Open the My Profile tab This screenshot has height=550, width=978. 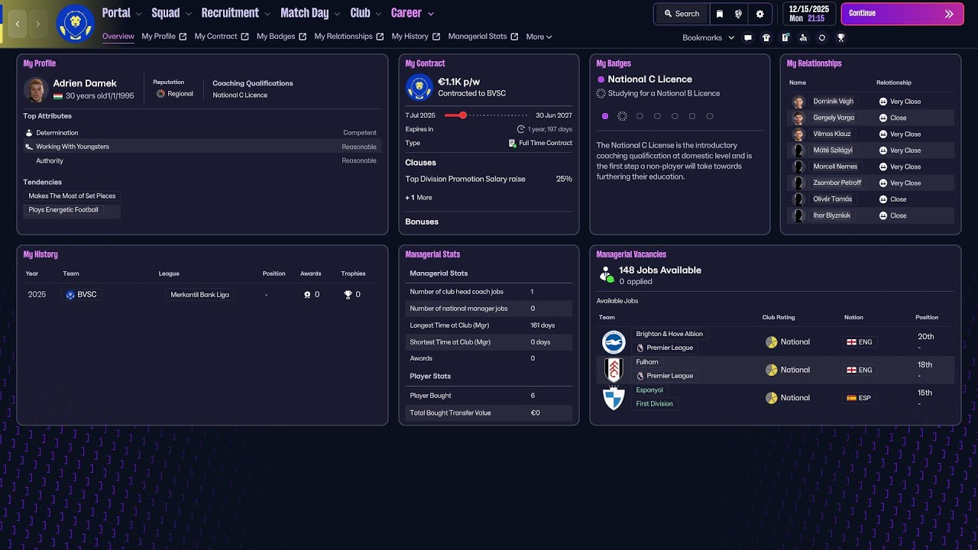tap(164, 37)
